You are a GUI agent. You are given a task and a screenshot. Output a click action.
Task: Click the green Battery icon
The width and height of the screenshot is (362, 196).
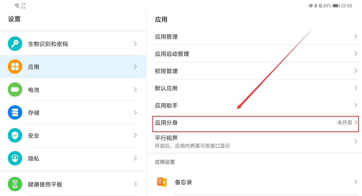click(x=15, y=90)
